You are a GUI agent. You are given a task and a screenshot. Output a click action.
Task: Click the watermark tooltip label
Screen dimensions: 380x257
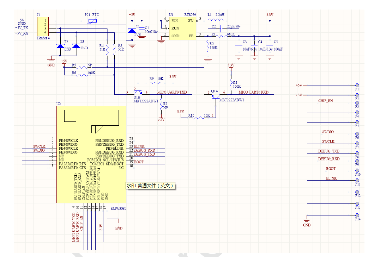pos(151,186)
